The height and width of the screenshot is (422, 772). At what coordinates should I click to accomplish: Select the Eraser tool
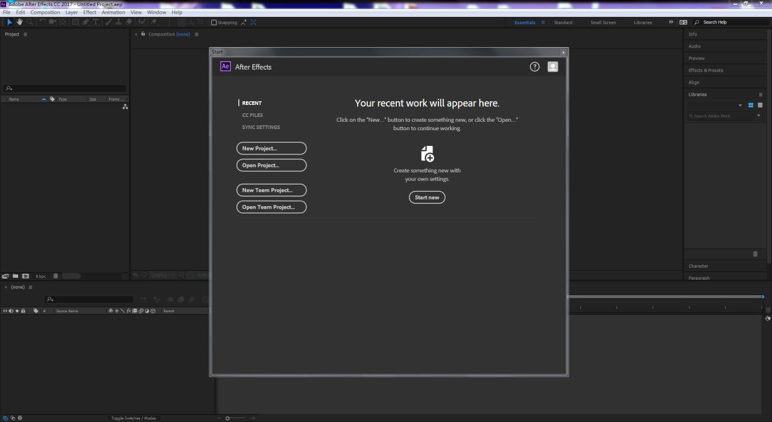point(129,22)
